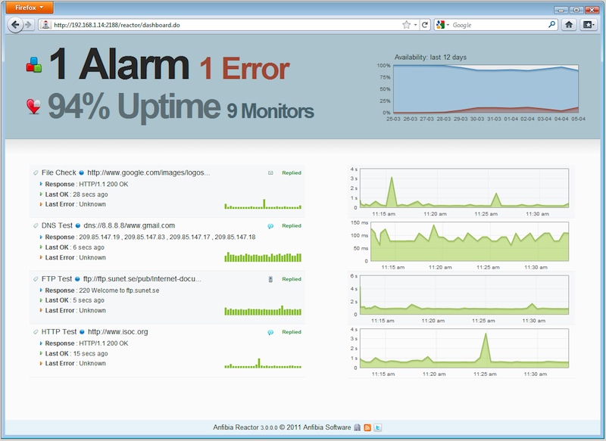The image size is (606, 441).
Task: Click the footer building icon
Action: tap(357, 427)
